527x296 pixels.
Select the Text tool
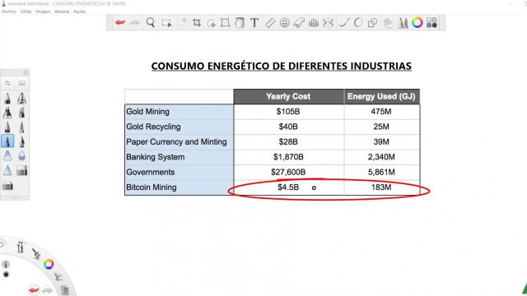pyautogui.click(x=254, y=22)
